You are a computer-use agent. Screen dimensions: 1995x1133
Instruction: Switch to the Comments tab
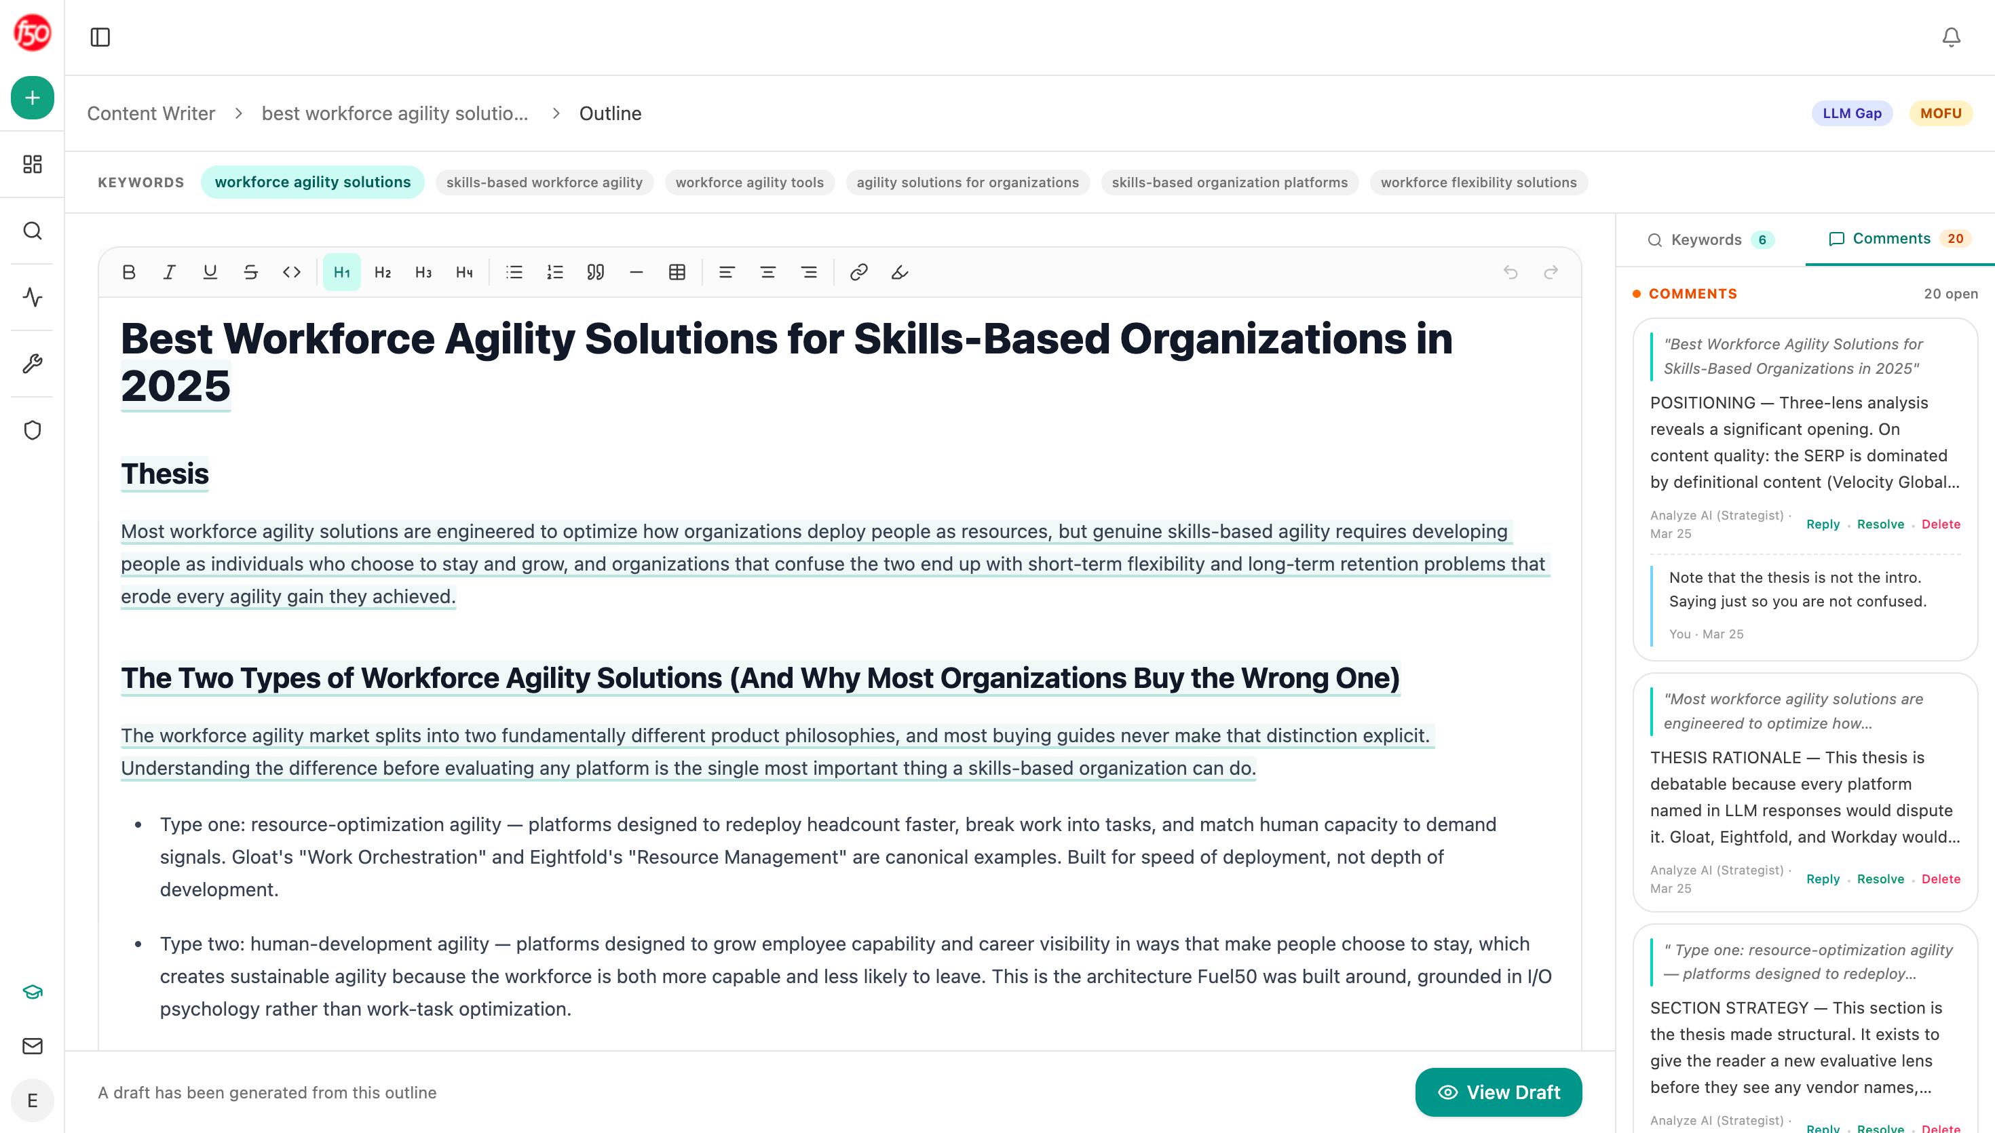pyautogui.click(x=1899, y=239)
